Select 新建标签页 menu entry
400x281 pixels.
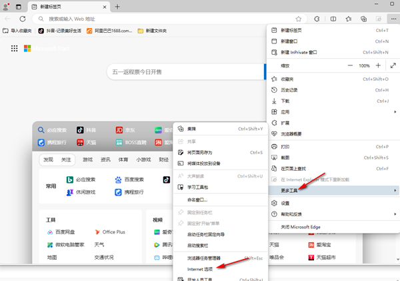(333, 31)
